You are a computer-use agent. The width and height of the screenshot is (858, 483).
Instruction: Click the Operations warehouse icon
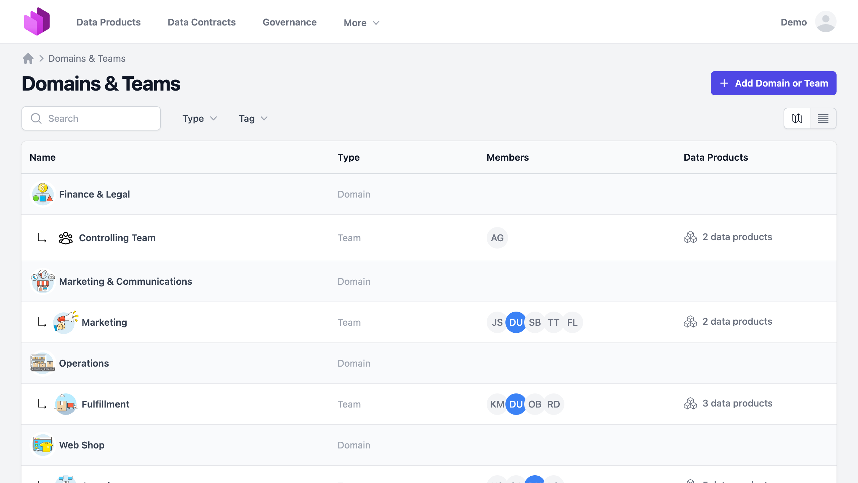coord(43,363)
